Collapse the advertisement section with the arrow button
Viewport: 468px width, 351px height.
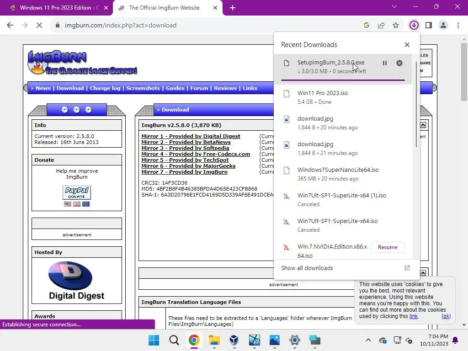click(423, 273)
